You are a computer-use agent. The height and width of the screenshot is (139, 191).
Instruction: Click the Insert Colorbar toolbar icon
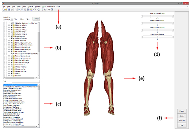click(x=42, y=10)
